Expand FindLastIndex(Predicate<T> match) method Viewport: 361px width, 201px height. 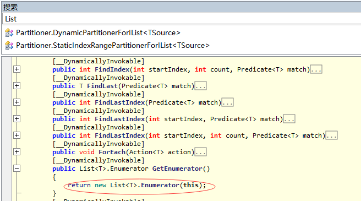click(x=17, y=102)
